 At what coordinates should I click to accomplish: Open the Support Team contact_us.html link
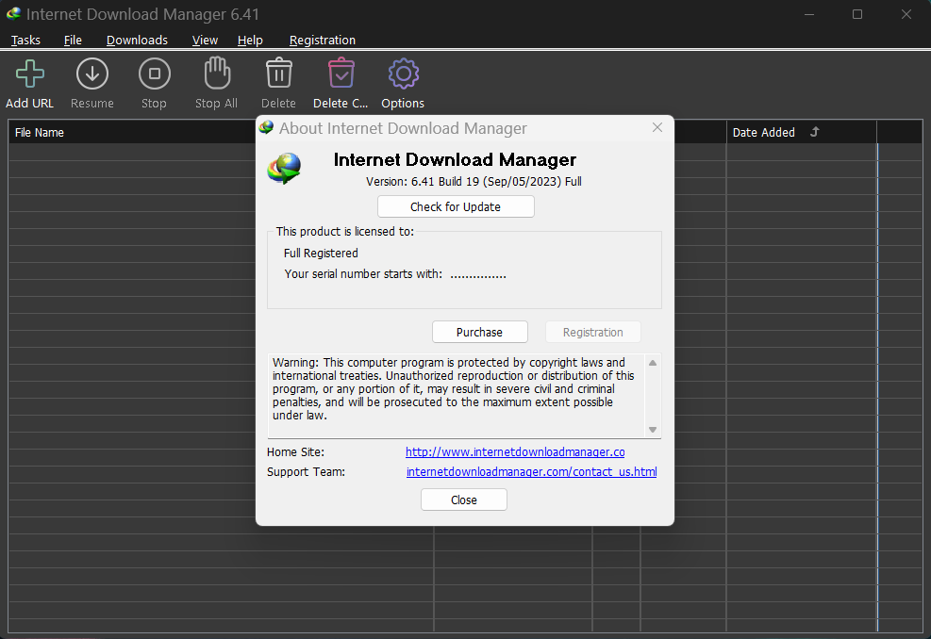(531, 471)
